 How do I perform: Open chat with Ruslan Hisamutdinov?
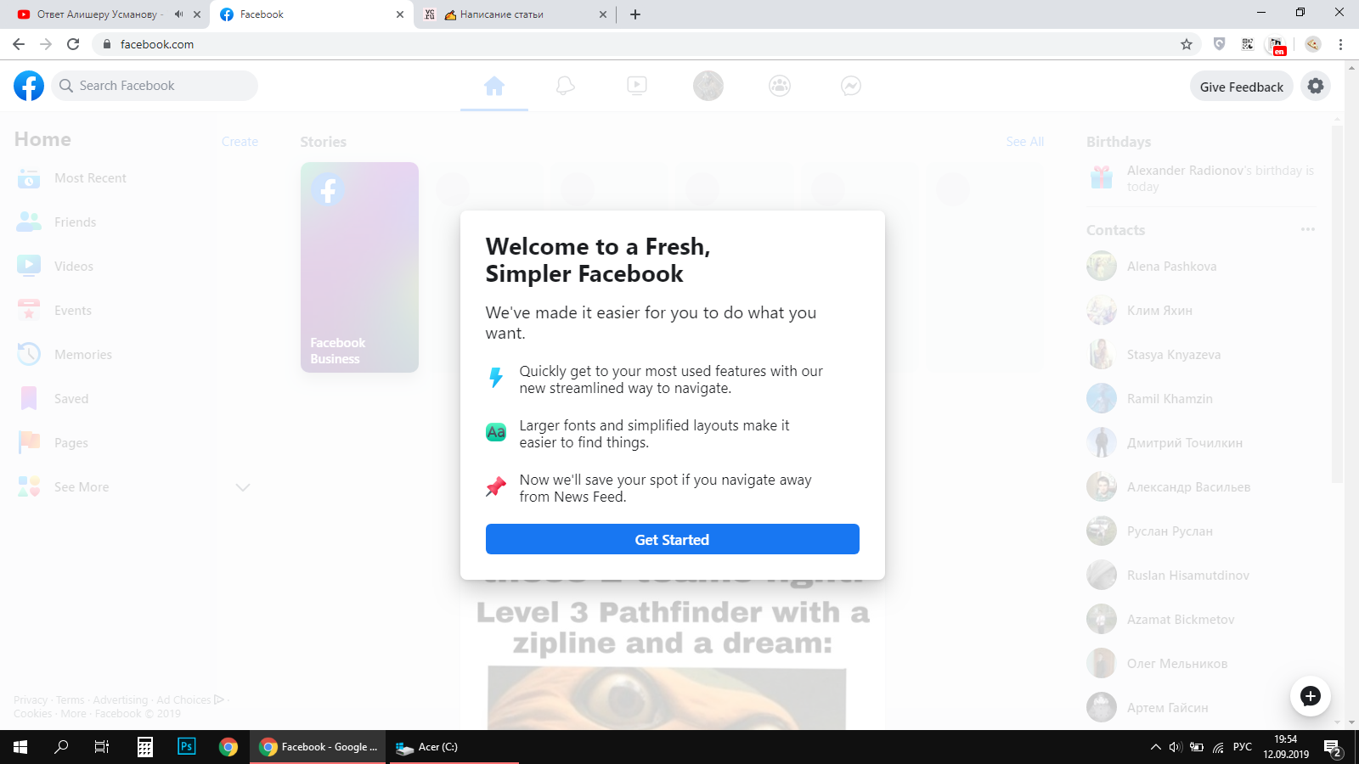(x=1202, y=576)
